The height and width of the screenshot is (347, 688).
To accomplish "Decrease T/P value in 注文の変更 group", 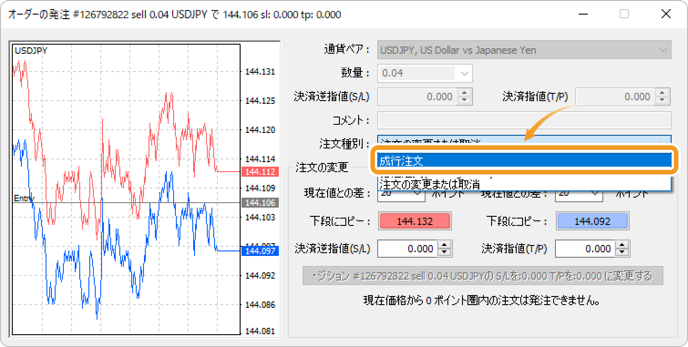I will 622,253.
